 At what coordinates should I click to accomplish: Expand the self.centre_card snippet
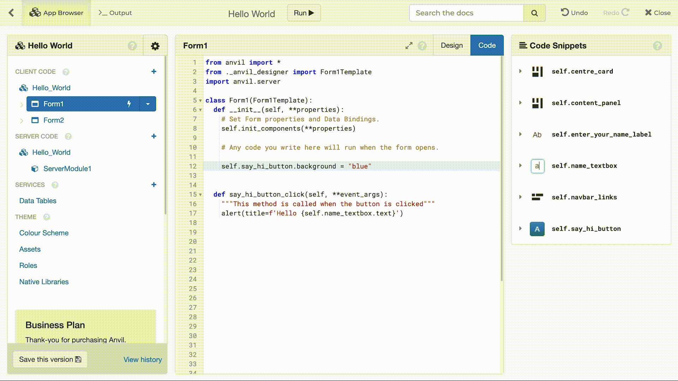(520, 71)
